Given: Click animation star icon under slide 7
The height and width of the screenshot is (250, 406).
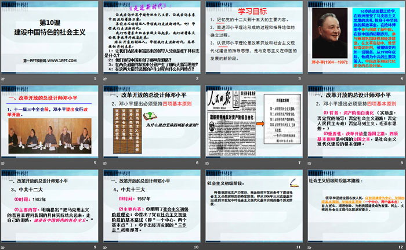Looking at the screenshot, I should click(207, 163).
